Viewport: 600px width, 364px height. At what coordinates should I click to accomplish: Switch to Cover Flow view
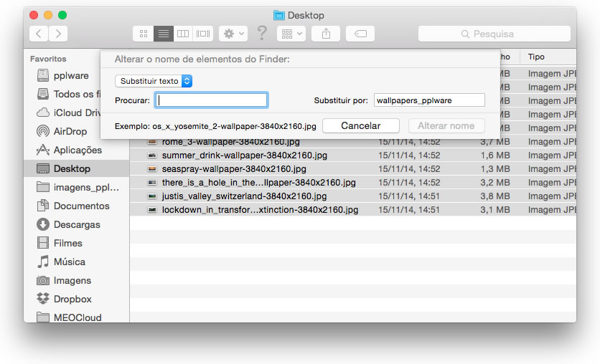coord(203,34)
